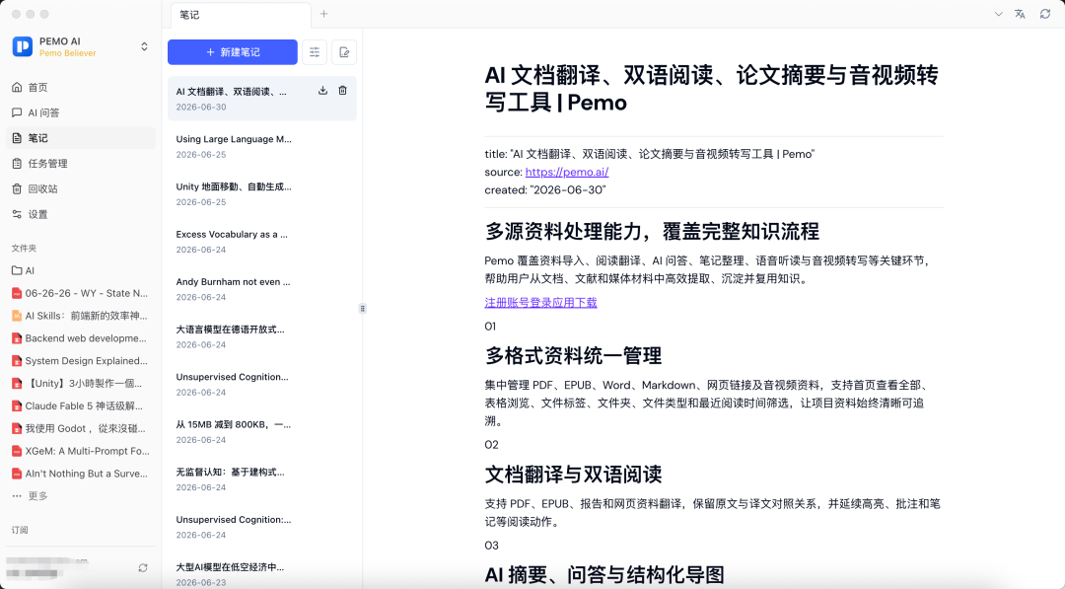Screen dimensions: 1065x589
Task: Select note Using Large Language M...
Action: [x=262, y=146]
